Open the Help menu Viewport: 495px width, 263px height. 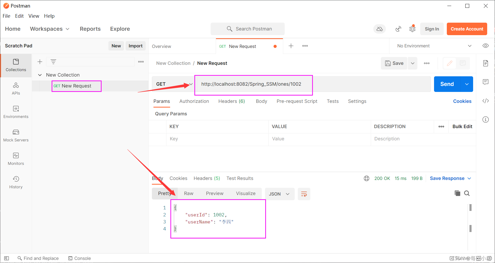tap(49, 16)
